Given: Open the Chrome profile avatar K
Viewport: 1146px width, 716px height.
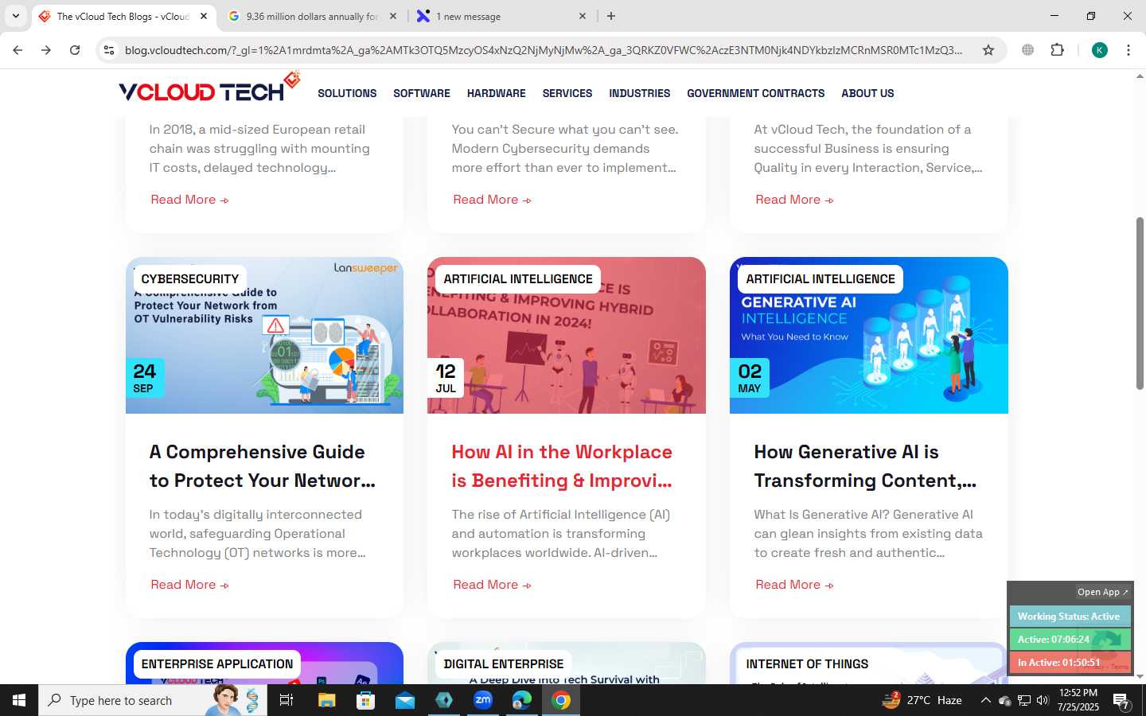Looking at the screenshot, I should tap(1100, 50).
